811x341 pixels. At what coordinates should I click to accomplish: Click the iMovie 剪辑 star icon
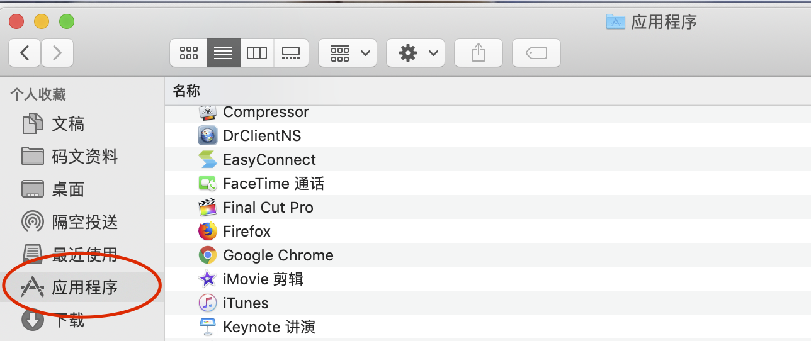click(208, 279)
